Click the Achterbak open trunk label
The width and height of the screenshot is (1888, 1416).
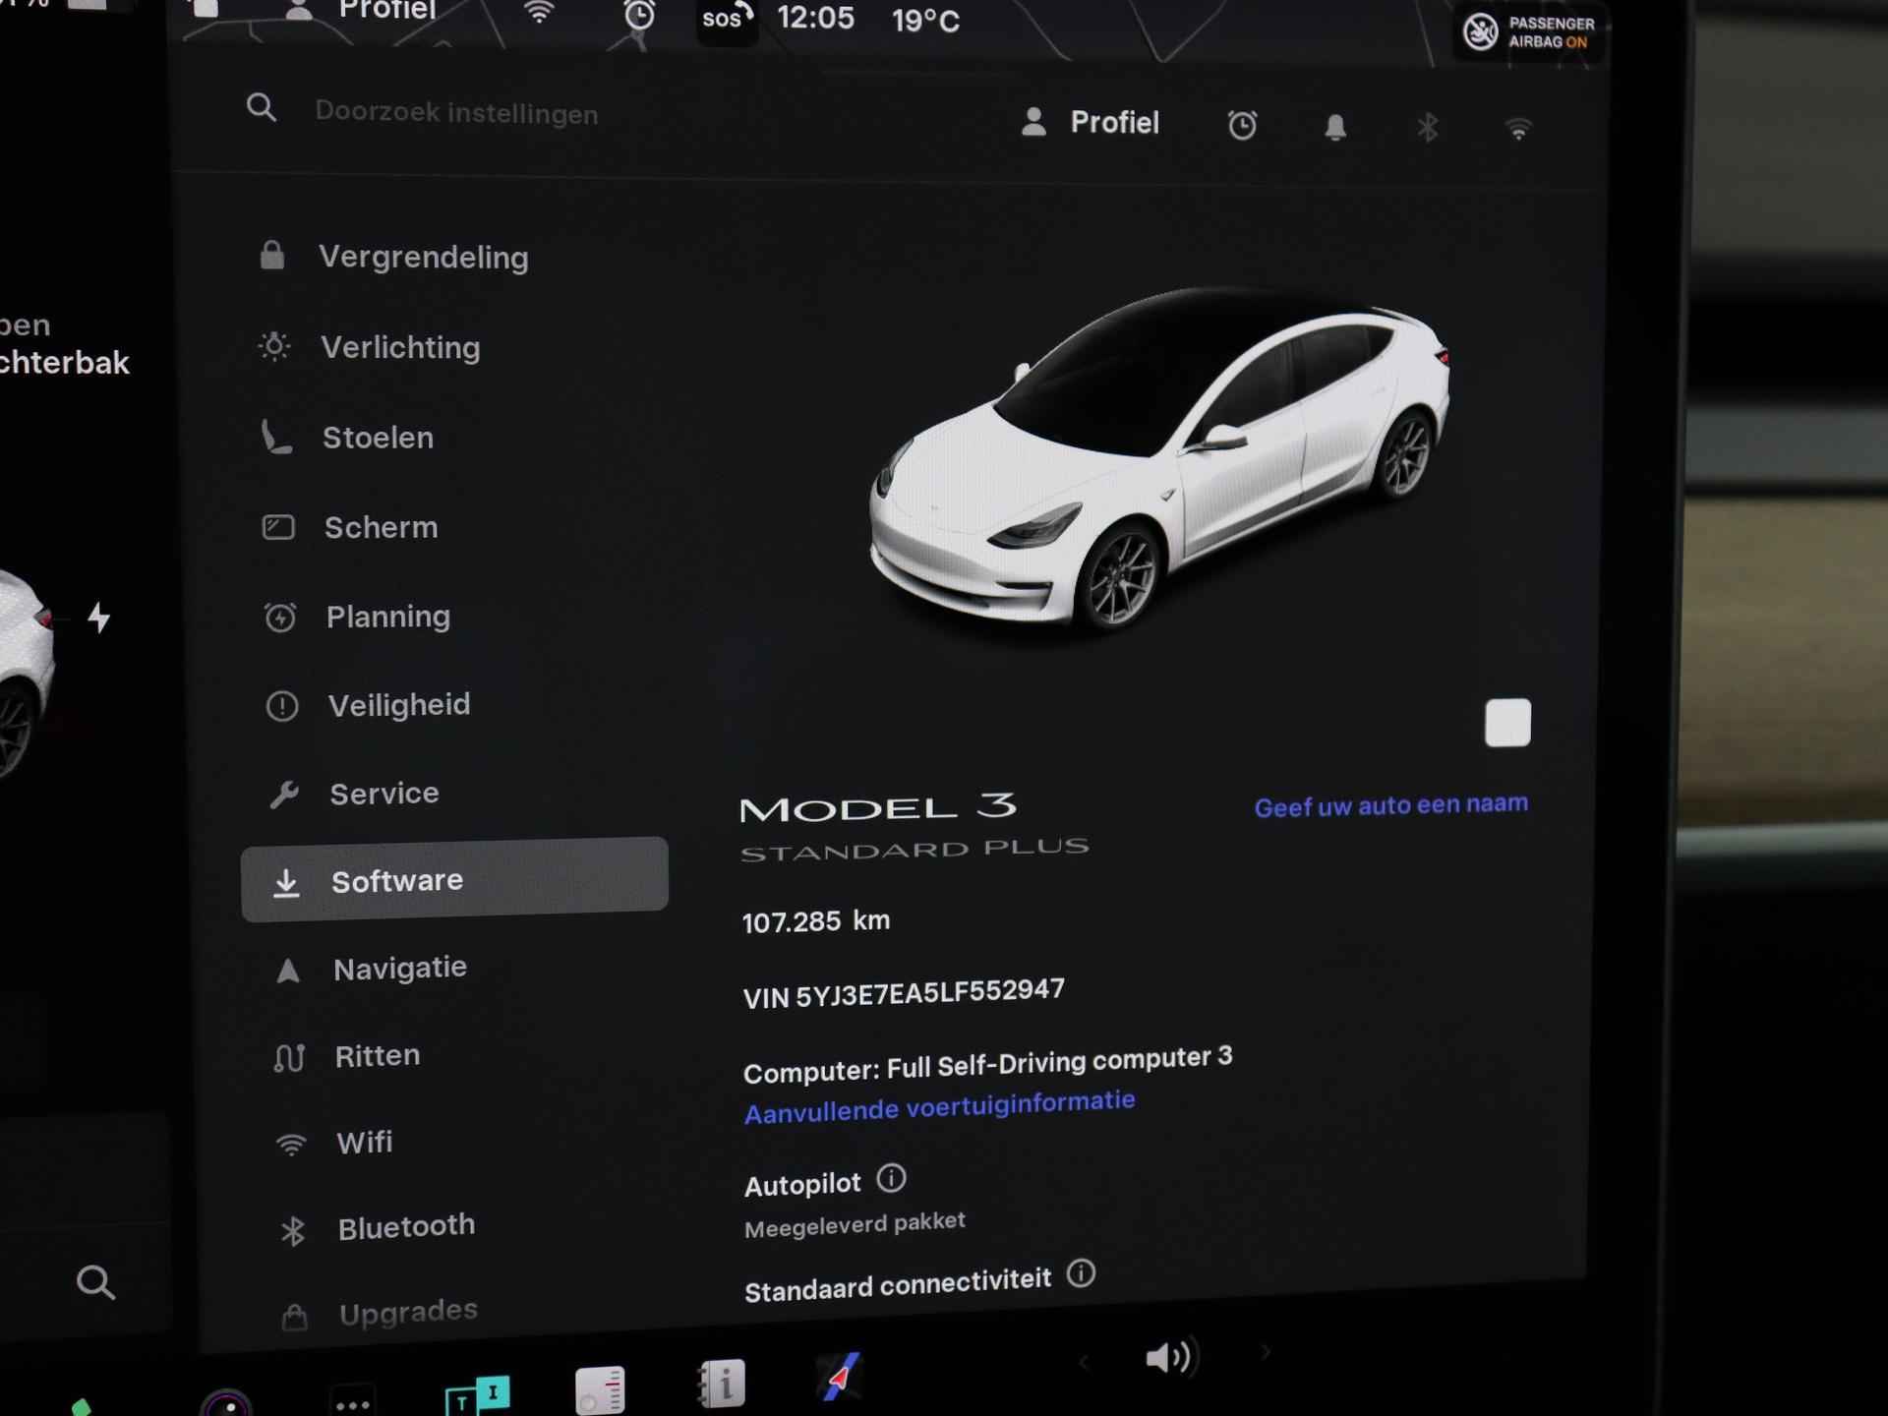coord(64,344)
